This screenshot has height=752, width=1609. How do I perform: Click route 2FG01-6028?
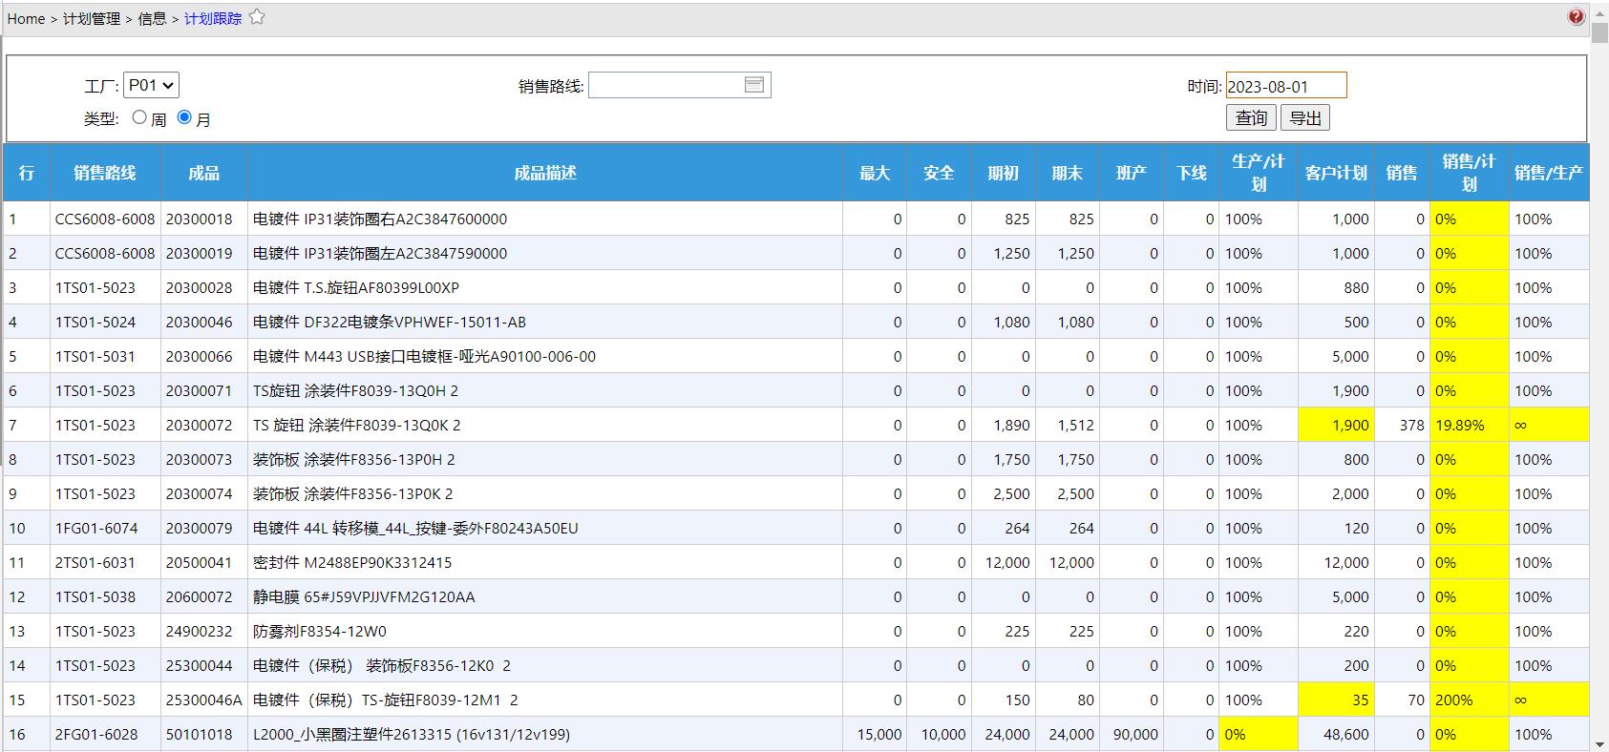(96, 734)
